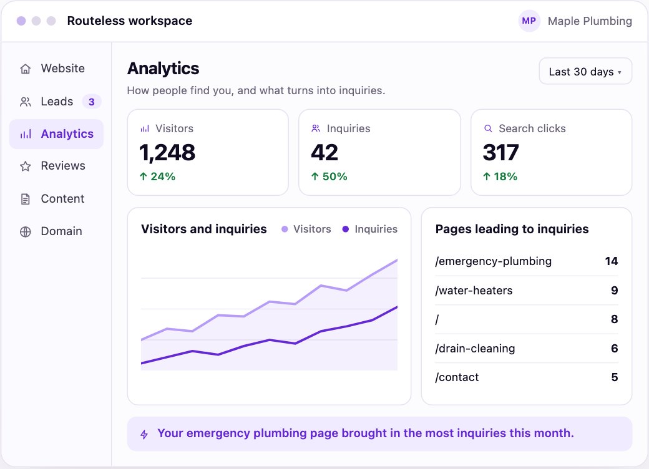Click the Visitors up arrow trend icon

point(143,176)
